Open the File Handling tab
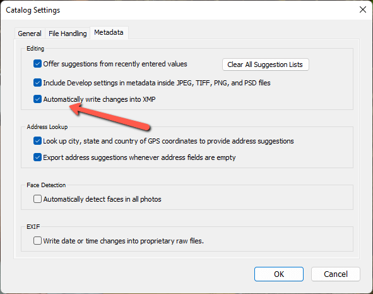 point(68,34)
